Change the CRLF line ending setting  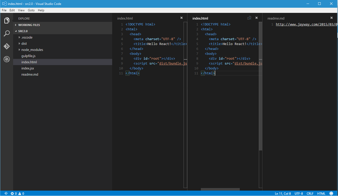click(x=310, y=193)
